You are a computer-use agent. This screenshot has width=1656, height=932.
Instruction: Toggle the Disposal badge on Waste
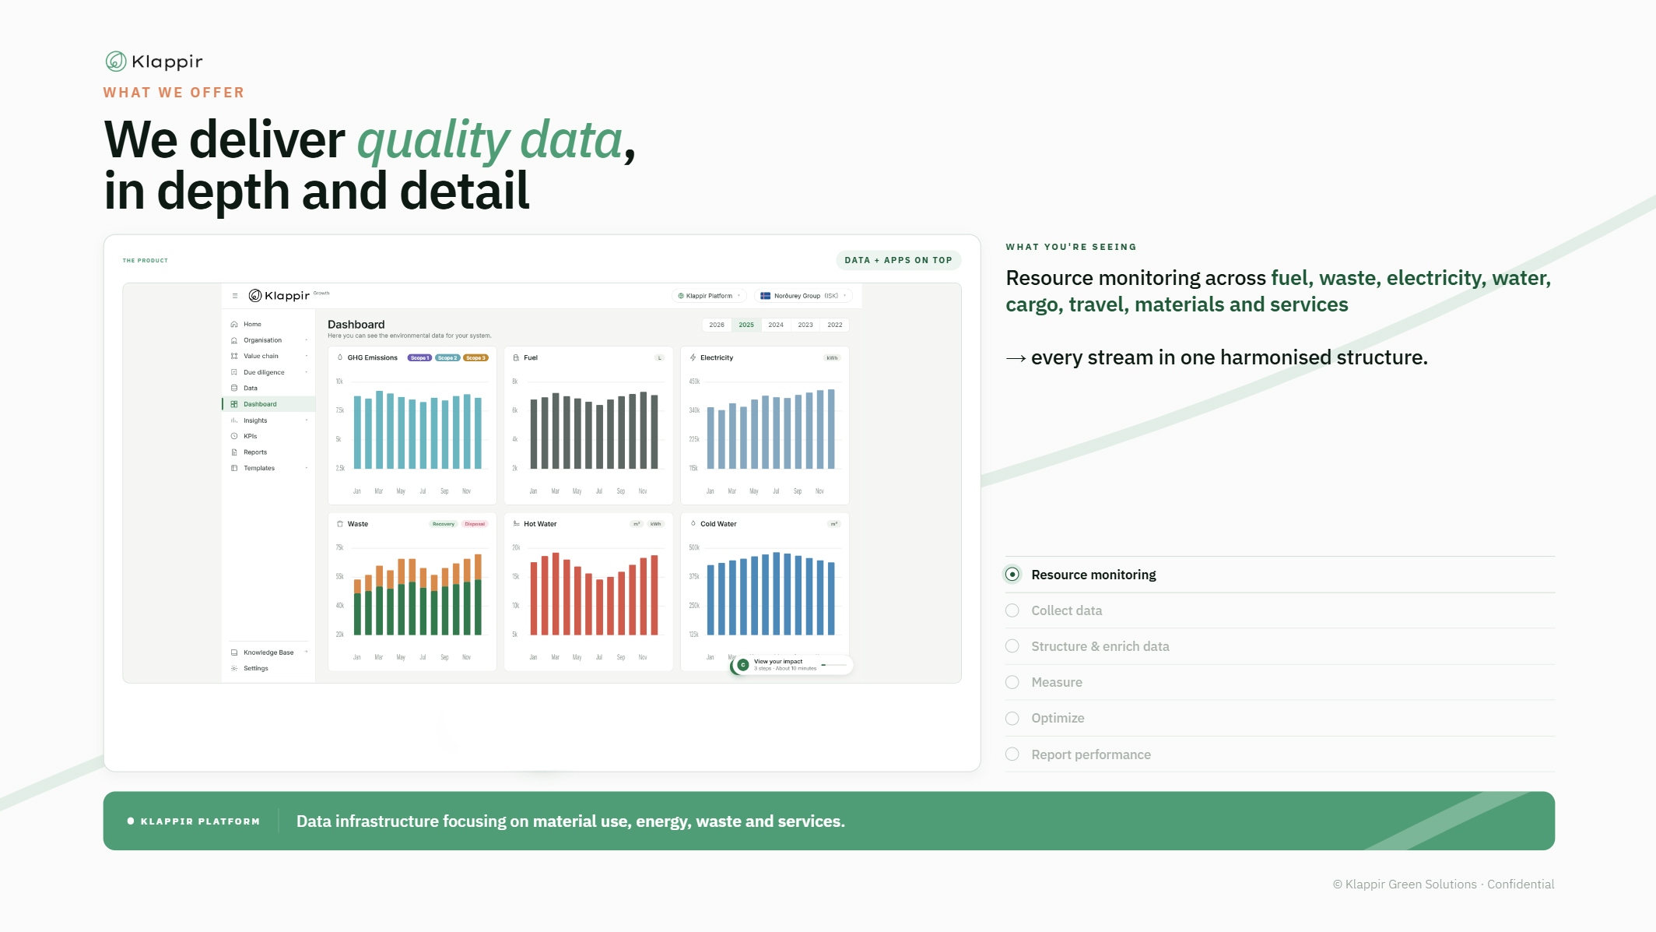[475, 524]
